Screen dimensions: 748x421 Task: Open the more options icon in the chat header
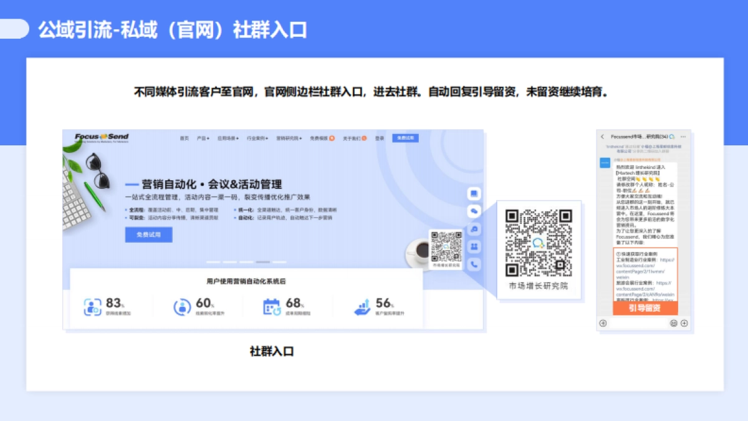click(684, 136)
